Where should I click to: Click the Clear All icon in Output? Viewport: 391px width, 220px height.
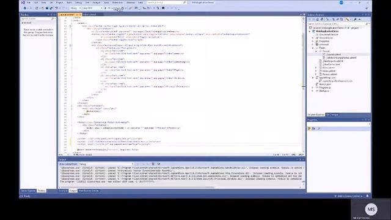coord(153,164)
